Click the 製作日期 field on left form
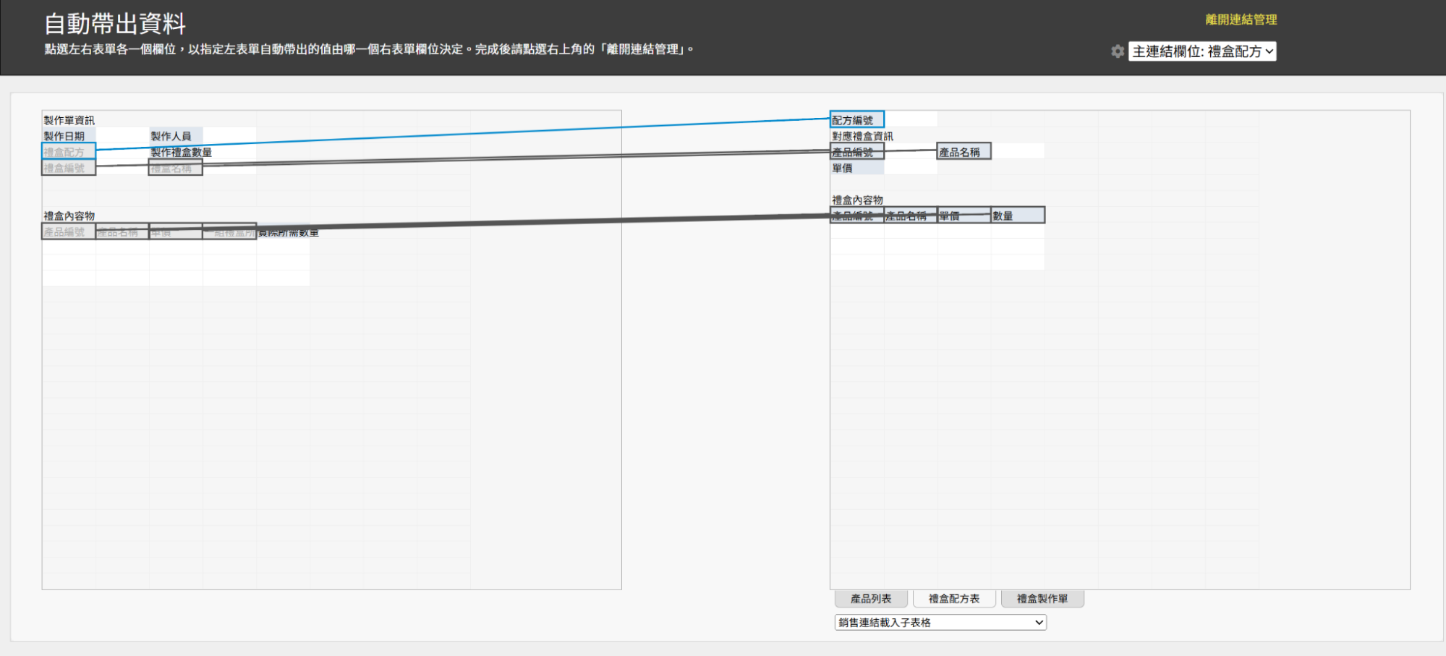Image resolution: width=1446 pixels, height=656 pixels. tap(68, 136)
